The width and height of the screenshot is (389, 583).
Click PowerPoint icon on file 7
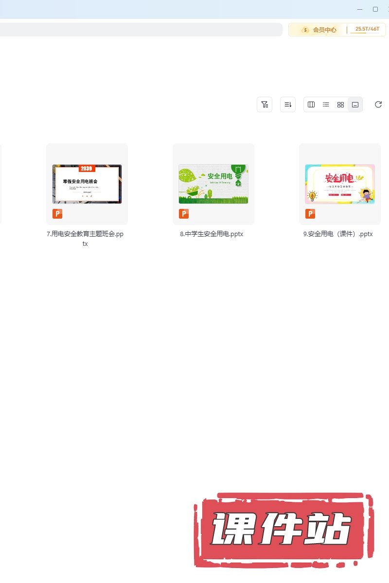(x=57, y=214)
